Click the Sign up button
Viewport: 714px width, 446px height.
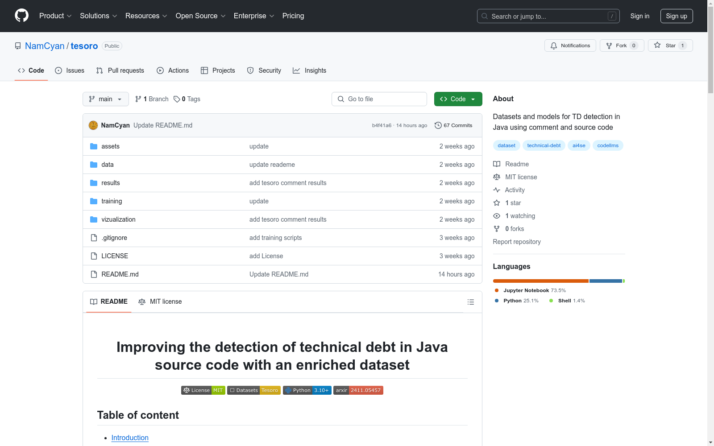click(677, 16)
